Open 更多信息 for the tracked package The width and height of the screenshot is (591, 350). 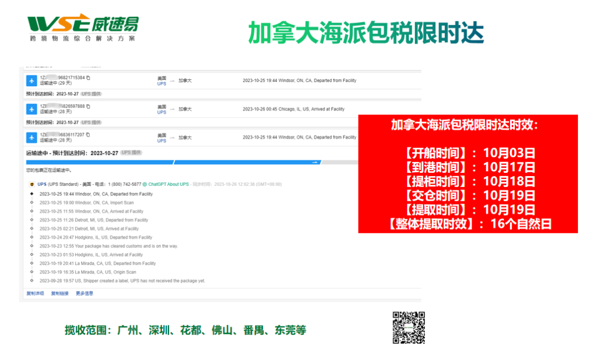pos(84,293)
